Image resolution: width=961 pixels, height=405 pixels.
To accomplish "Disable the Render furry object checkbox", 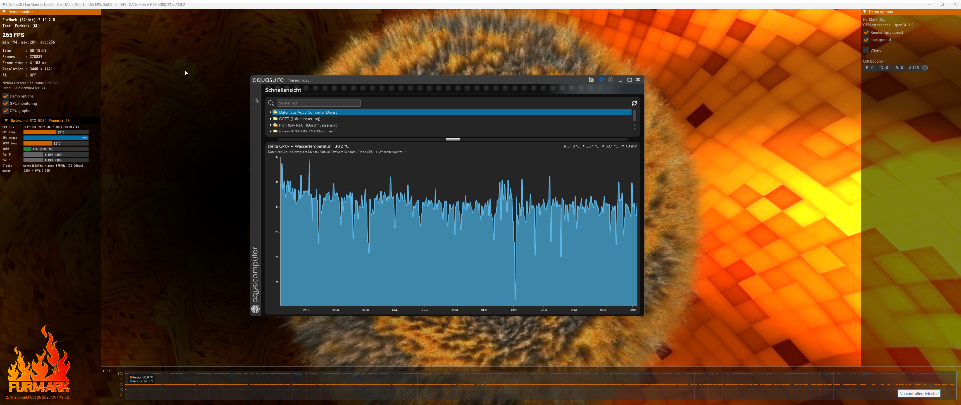I will [x=866, y=32].
